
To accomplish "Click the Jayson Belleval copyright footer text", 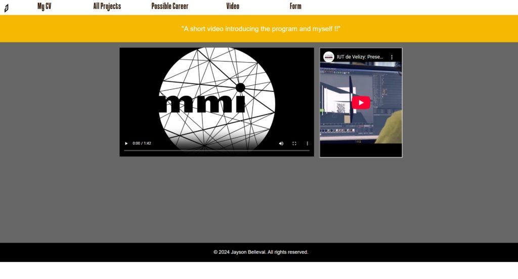I will pyautogui.click(x=261, y=252).
